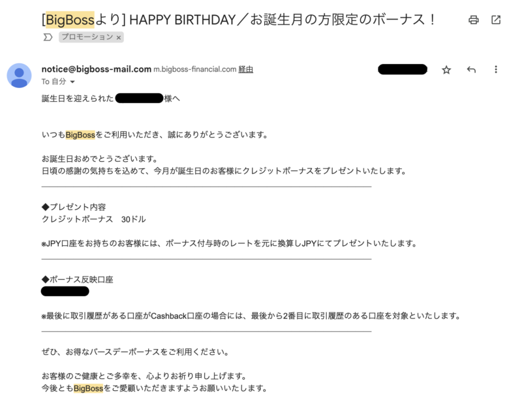509x411 pixels.
Task: Click sender address notice@bigboss-mail.com
Action: (97, 69)
